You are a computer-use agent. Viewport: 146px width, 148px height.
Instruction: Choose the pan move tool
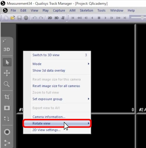coord(7,73)
